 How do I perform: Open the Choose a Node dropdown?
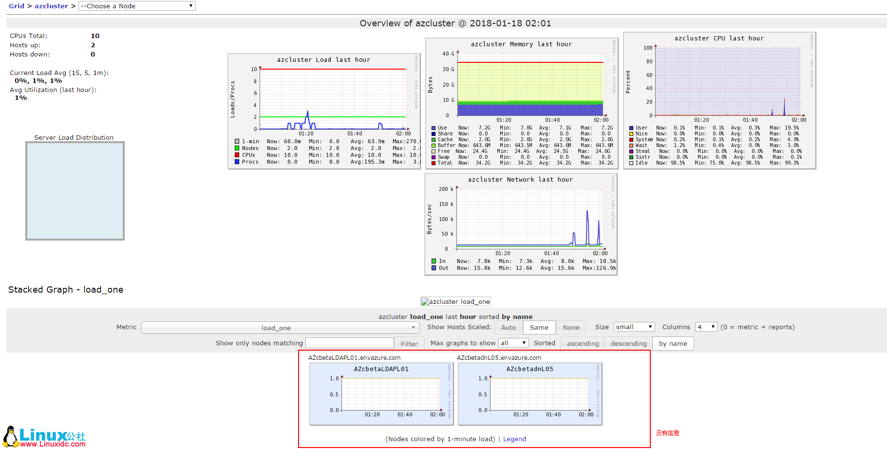click(136, 6)
